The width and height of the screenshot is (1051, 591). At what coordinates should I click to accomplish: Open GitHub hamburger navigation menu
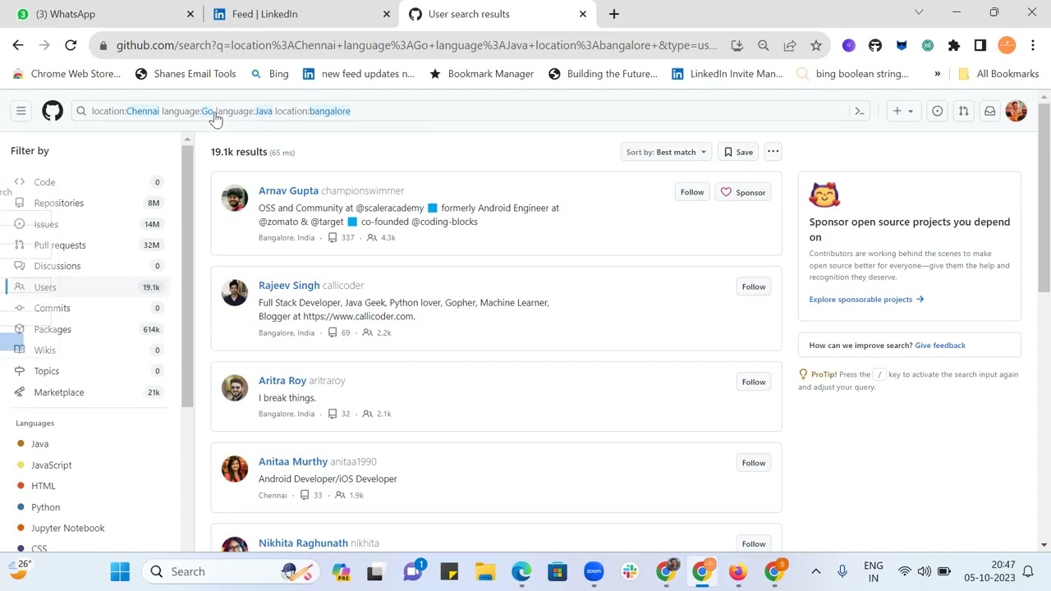tap(21, 111)
